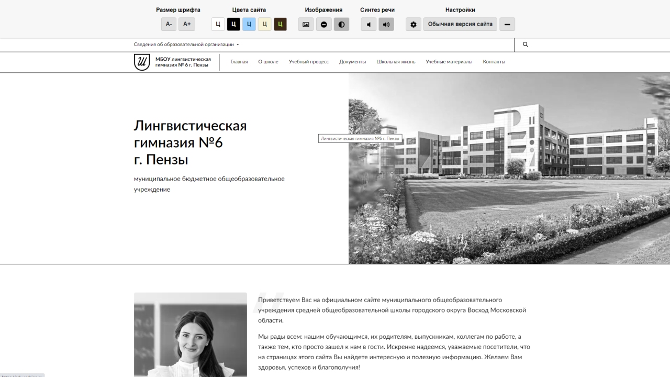Open Документы menu
This screenshot has width=670, height=377.
(352, 62)
